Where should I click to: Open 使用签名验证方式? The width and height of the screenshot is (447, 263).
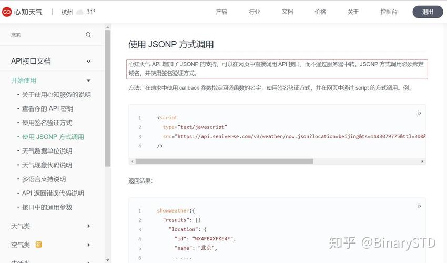(47, 123)
